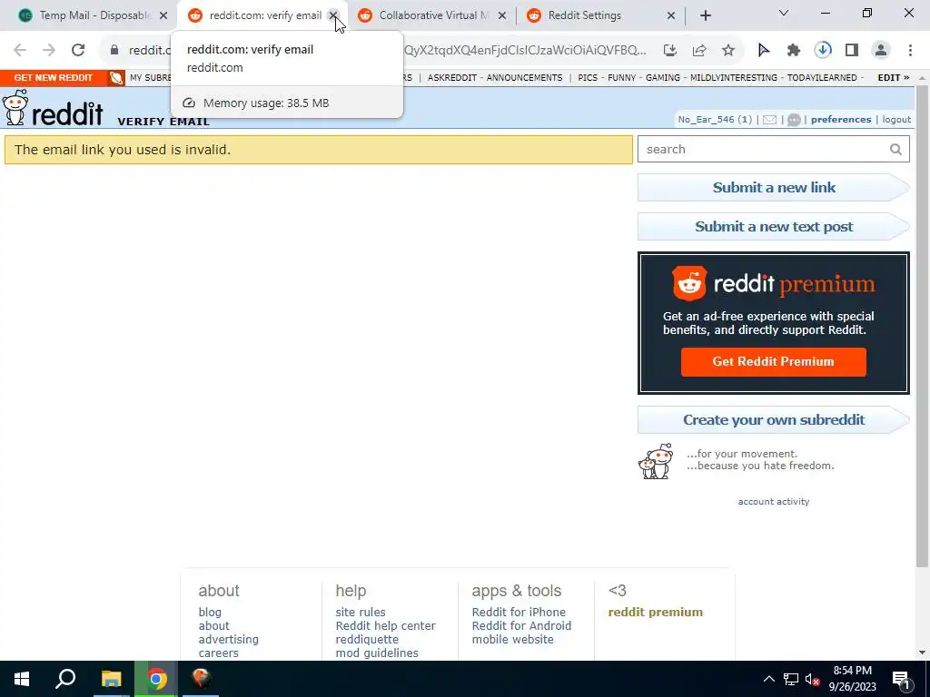Open the footer blog link
Screen dimensions: 930x697
[x=210, y=613]
